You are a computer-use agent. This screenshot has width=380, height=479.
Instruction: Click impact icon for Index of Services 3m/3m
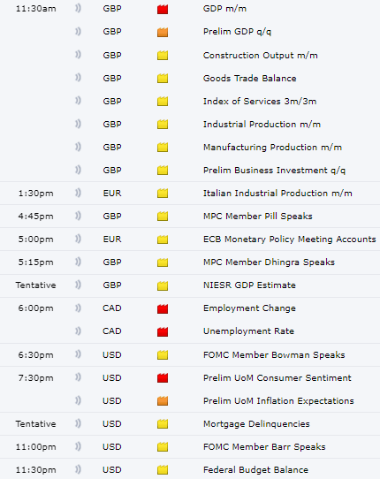(x=163, y=101)
